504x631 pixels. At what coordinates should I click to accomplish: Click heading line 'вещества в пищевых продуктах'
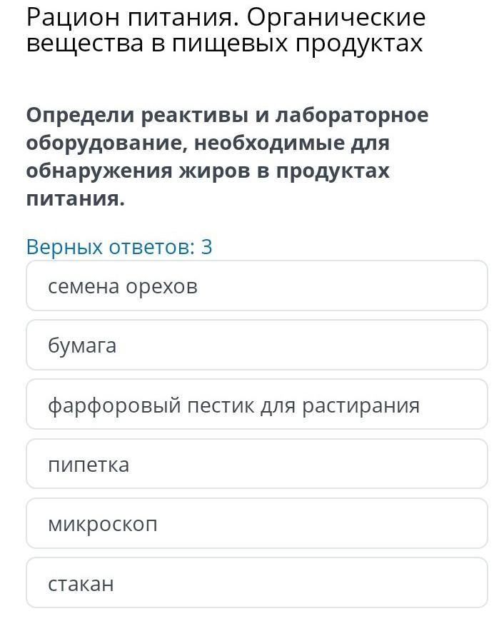tap(224, 44)
